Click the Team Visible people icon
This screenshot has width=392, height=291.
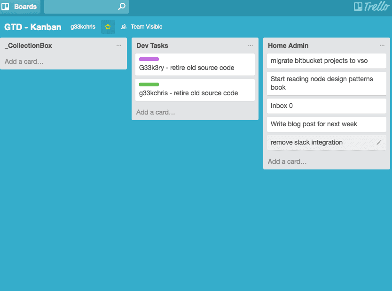pyautogui.click(x=124, y=27)
